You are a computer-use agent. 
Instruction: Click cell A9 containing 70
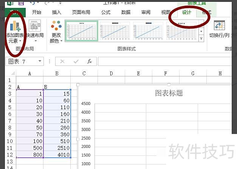pos(29,134)
